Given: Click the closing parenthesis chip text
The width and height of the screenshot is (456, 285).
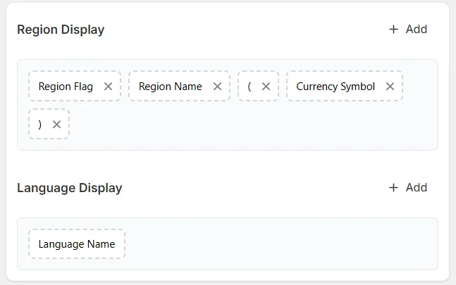Looking at the screenshot, I should pos(40,125).
